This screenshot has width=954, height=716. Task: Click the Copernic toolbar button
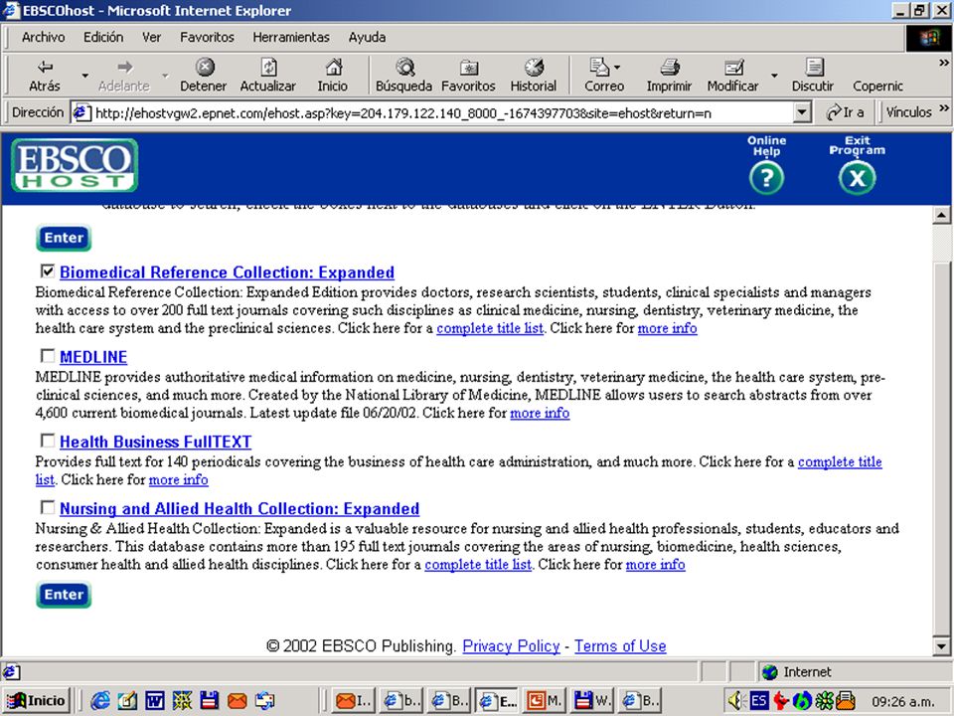(877, 86)
